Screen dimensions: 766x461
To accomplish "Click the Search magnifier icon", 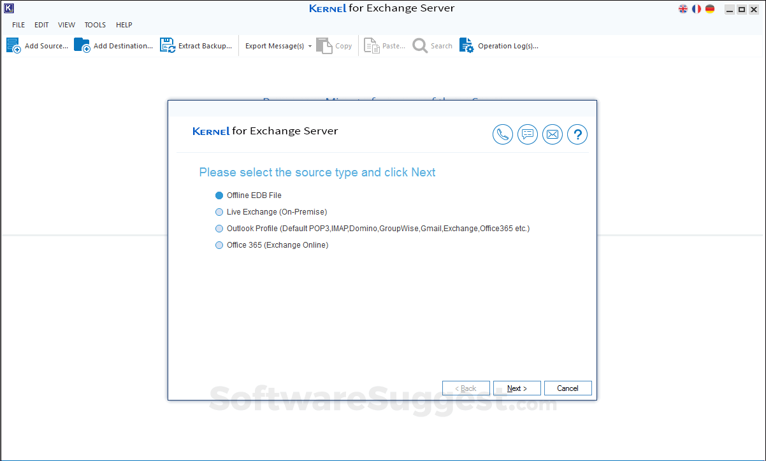I will (420, 46).
